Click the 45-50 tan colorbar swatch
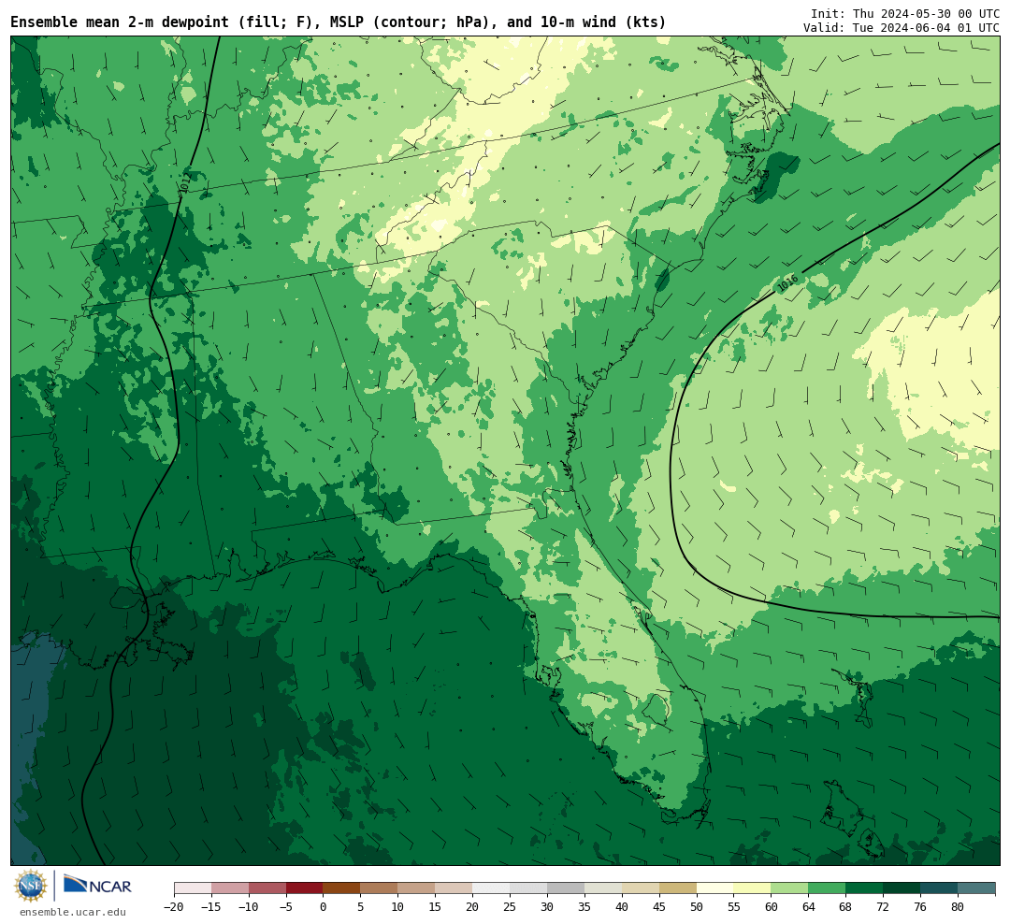The width and height of the screenshot is (1010, 924). pyautogui.click(x=678, y=888)
